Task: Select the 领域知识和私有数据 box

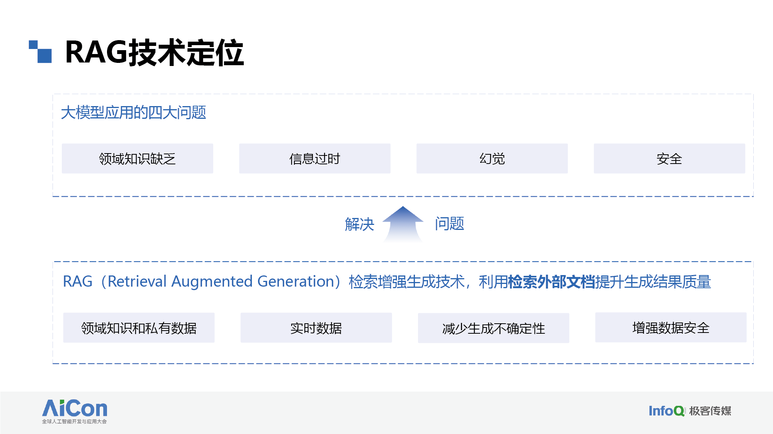Action: tap(139, 328)
